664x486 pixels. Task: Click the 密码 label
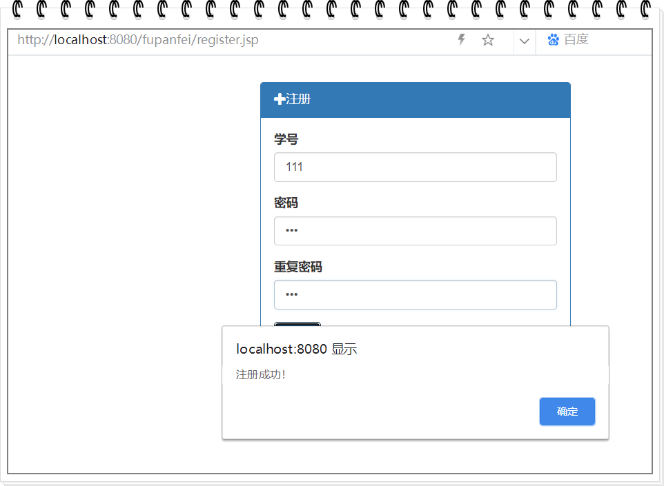(x=286, y=203)
